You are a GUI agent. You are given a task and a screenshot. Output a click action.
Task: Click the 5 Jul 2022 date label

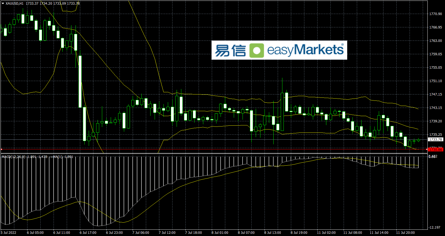[9, 233]
